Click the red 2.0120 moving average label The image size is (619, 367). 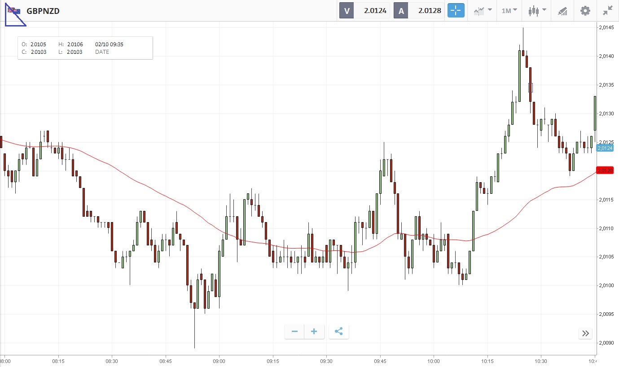coord(605,170)
